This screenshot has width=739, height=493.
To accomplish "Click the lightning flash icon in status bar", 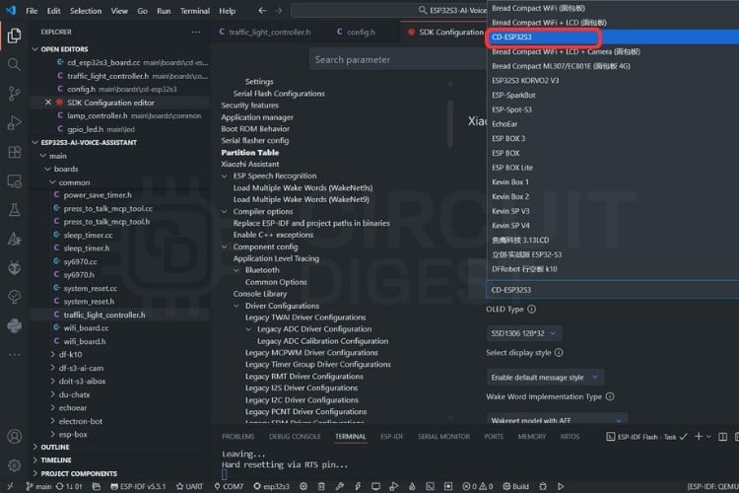I will tap(358, 486).
